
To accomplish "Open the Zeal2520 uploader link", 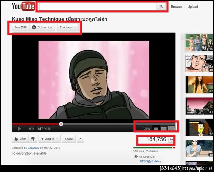I will [34, 148].
